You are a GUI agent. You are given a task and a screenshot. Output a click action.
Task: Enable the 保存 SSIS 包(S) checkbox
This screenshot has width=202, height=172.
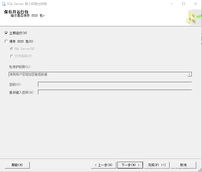click(x=6, y=41)
